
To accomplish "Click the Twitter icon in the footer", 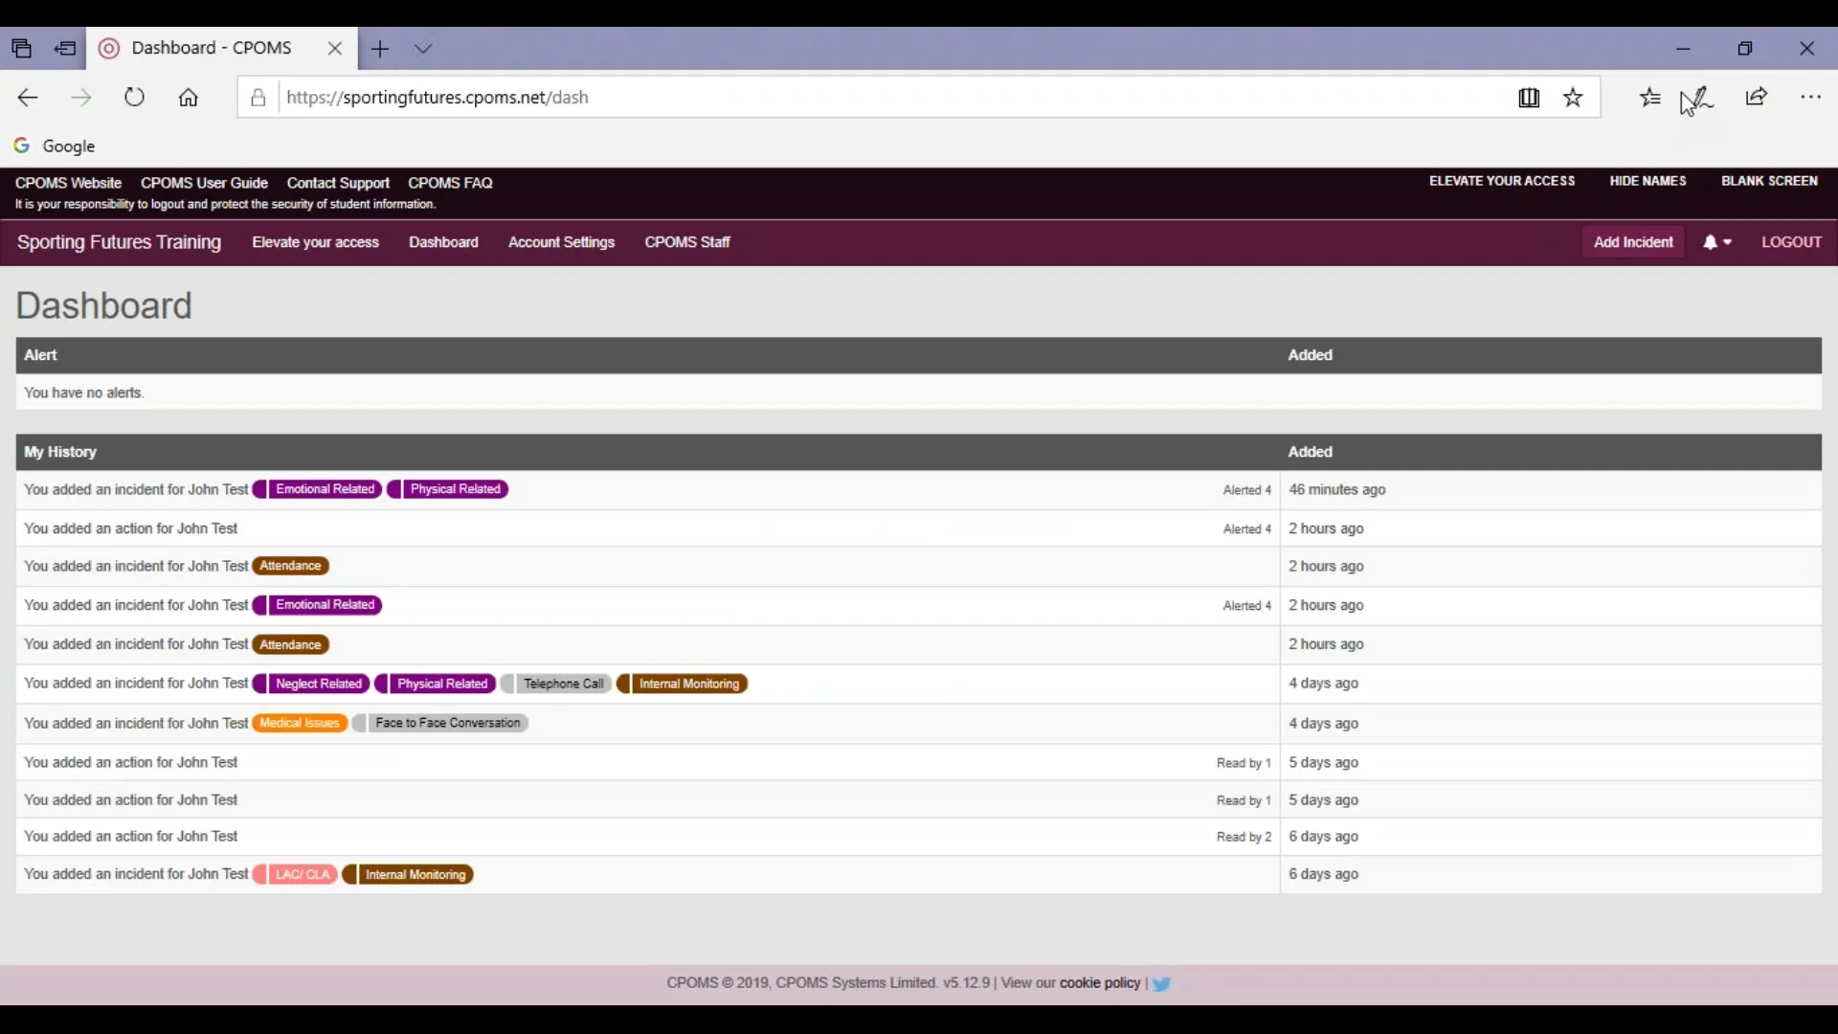I will tap(1160, 983).
